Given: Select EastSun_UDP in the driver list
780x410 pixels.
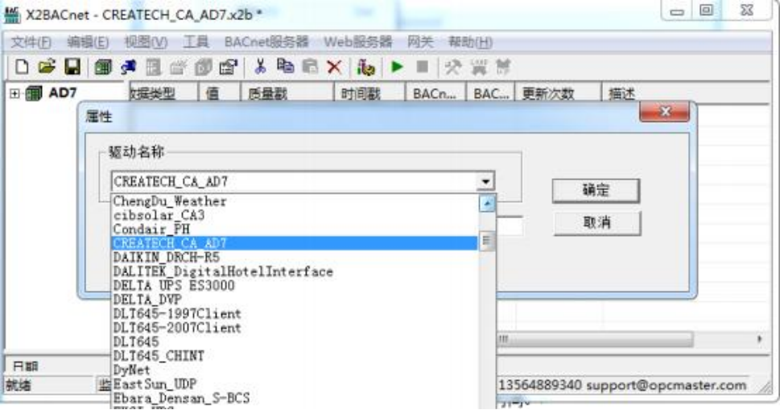Looking at the screenshot, I should click(x=155, y=384).
